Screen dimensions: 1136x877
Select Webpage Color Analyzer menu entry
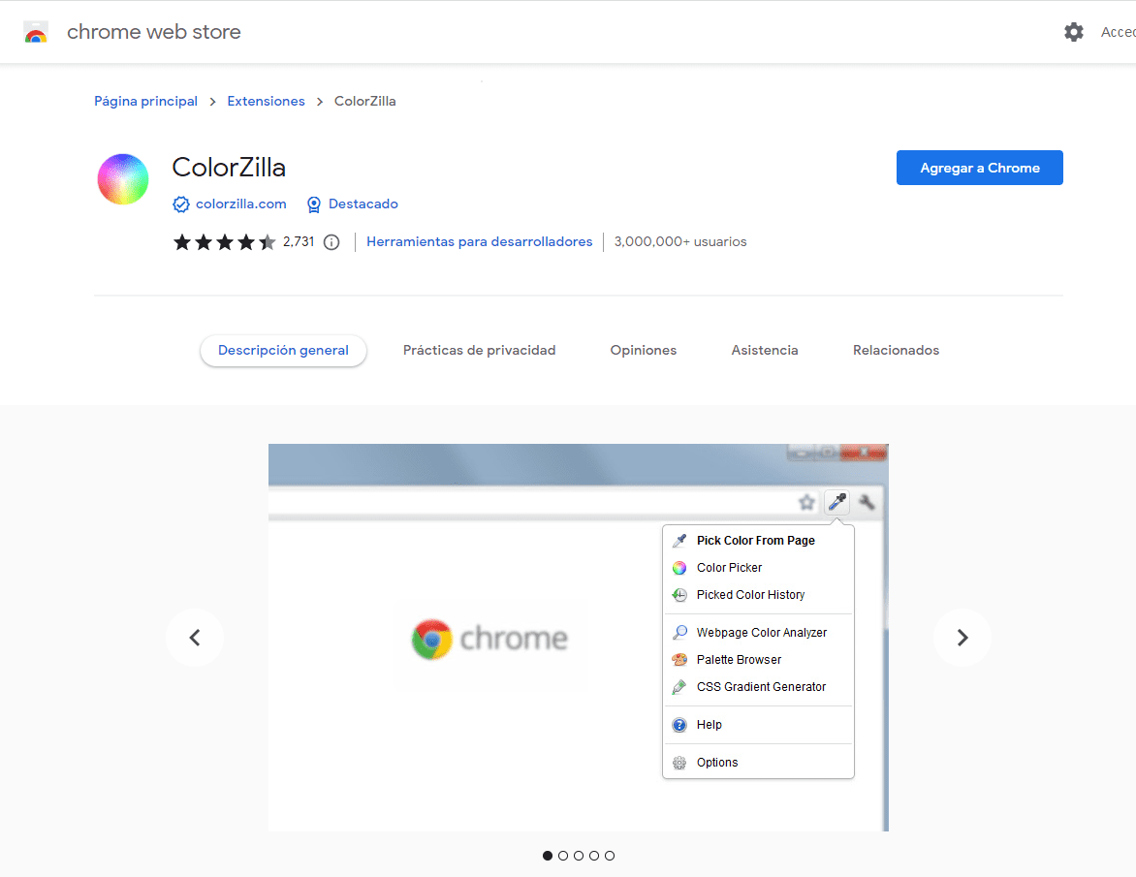pyautogui.click(x=758, y=632)
